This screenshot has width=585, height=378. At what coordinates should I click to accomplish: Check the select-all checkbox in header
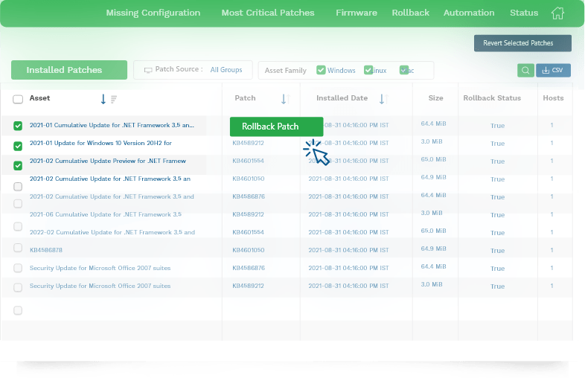pyautogui.click(x=18, y=98)
